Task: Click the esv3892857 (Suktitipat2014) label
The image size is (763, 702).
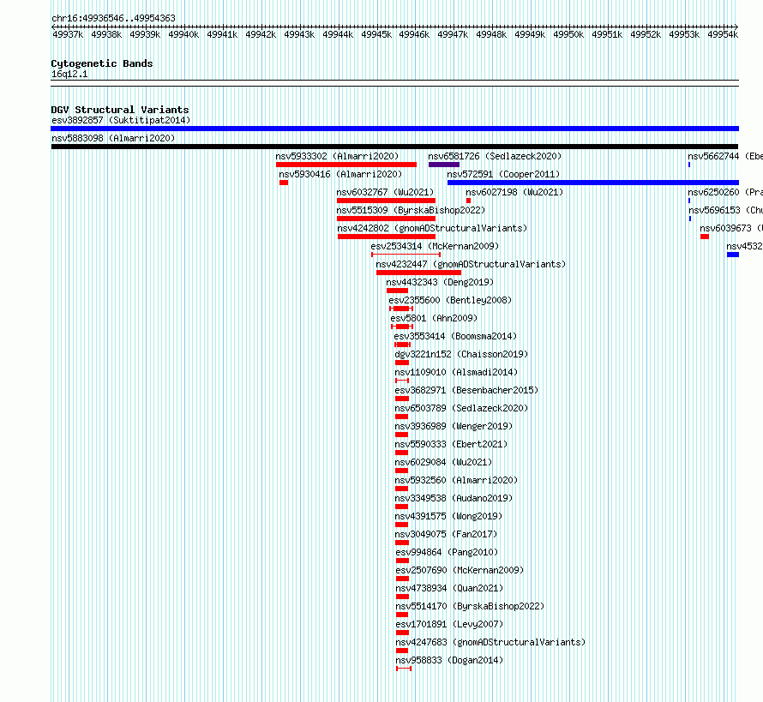Action: click(x=121, y=120)
